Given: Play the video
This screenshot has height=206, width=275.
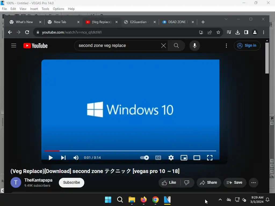Looking at the screenshot, I should [x=51, y=158].
